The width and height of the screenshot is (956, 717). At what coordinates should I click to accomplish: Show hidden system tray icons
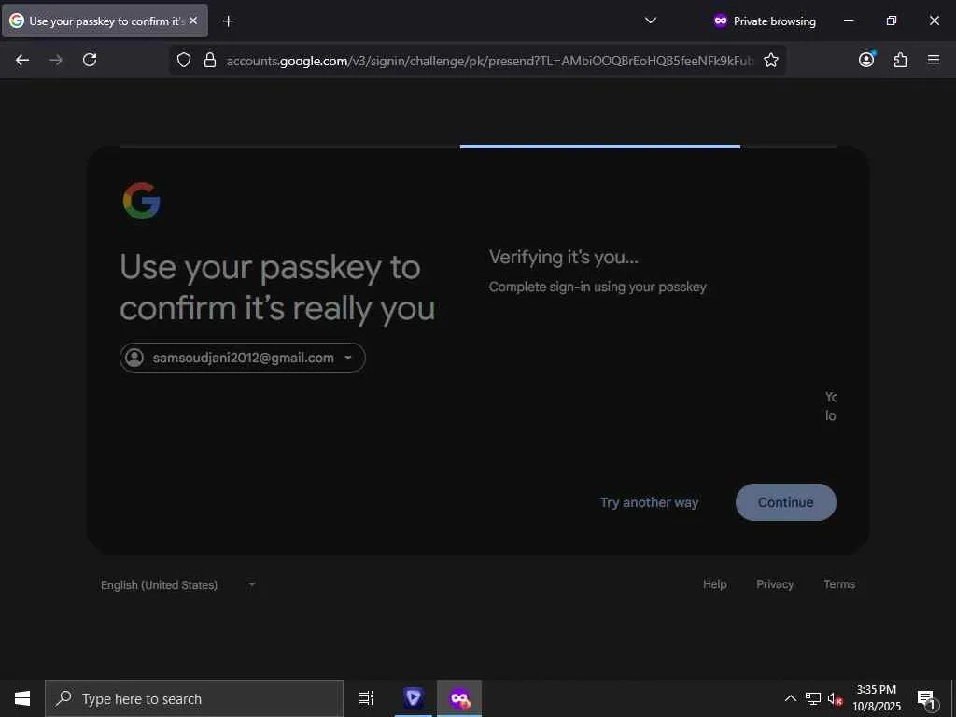pyautogui.click(x=790, y=698)
